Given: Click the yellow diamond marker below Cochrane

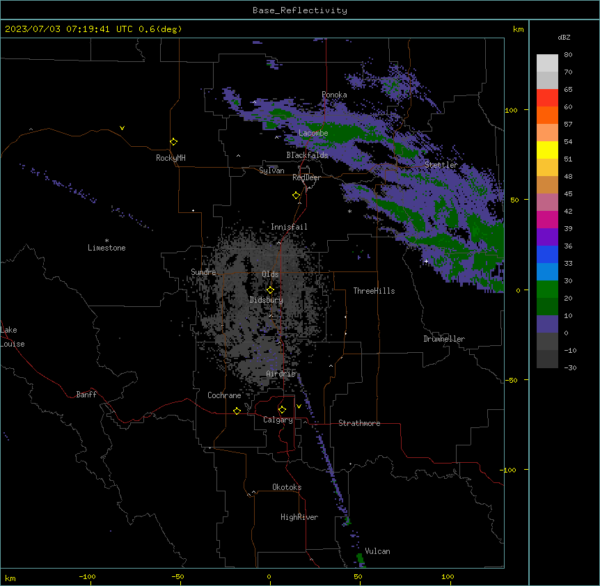Looking at the screenshot, I should (237, 411).
